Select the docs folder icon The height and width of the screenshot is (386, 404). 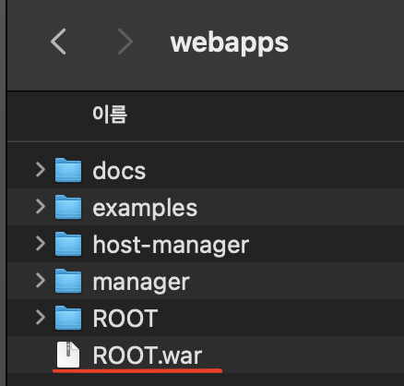point(68,170)
